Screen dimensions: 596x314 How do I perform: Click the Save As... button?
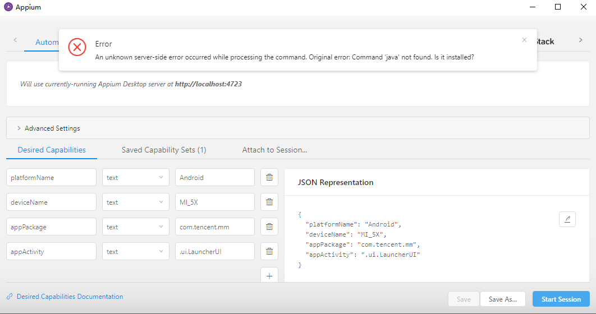pyautogui.click(x=502, y=299)
